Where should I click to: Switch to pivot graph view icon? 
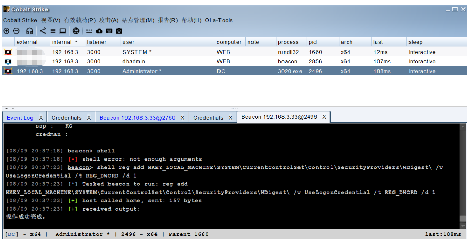[43, 30]
